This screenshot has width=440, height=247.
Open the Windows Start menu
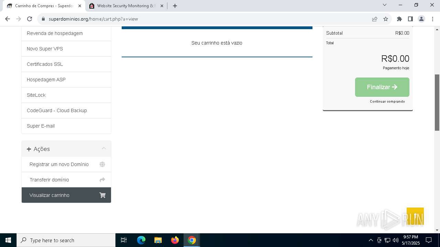point(8,240)
